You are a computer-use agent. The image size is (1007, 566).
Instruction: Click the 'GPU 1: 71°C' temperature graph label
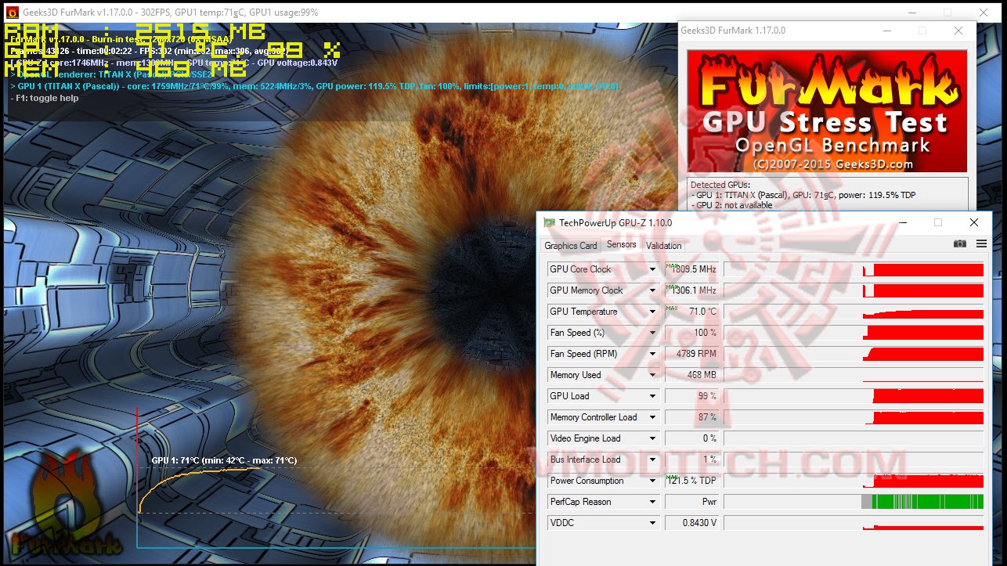click(x=224, y=460)
